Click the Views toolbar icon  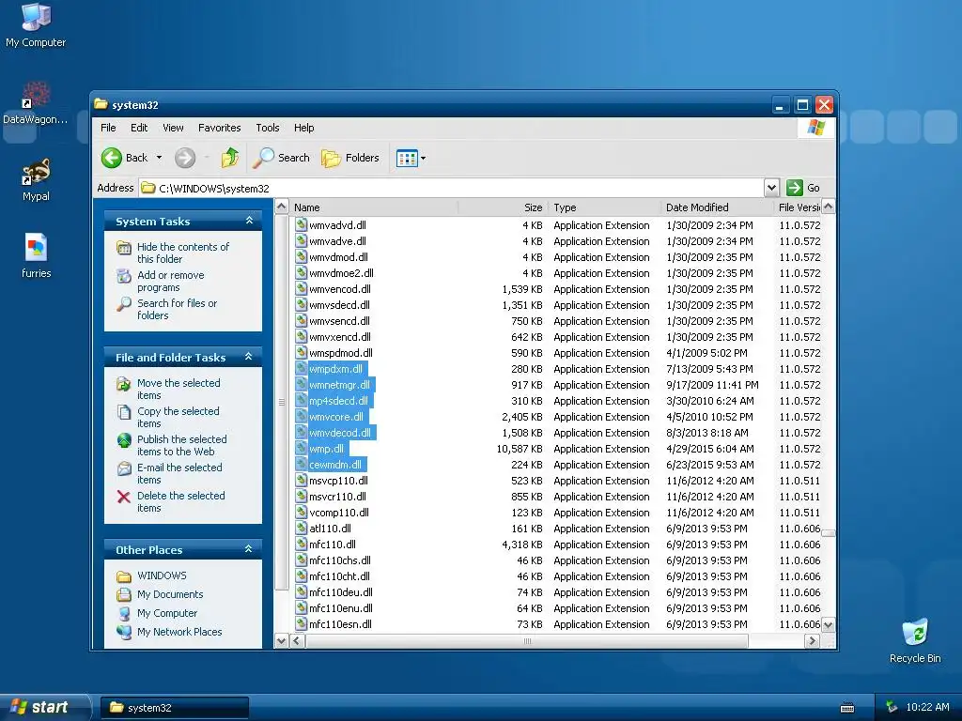(x=407, y=158)
